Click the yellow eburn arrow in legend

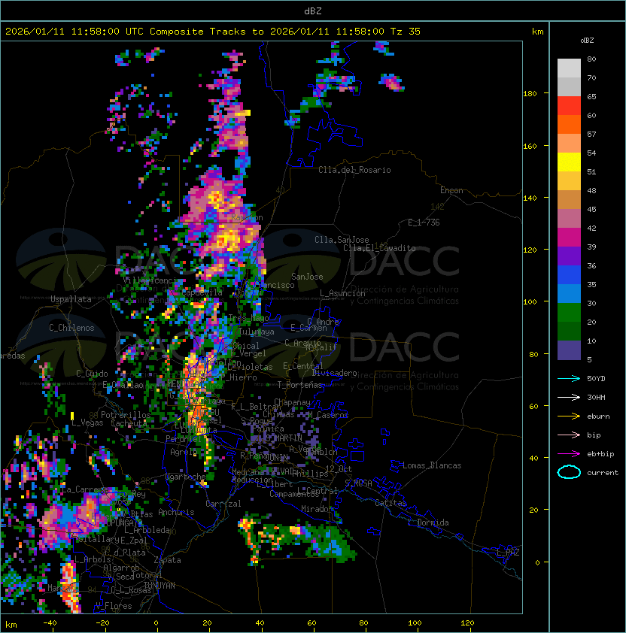point(569,416)
